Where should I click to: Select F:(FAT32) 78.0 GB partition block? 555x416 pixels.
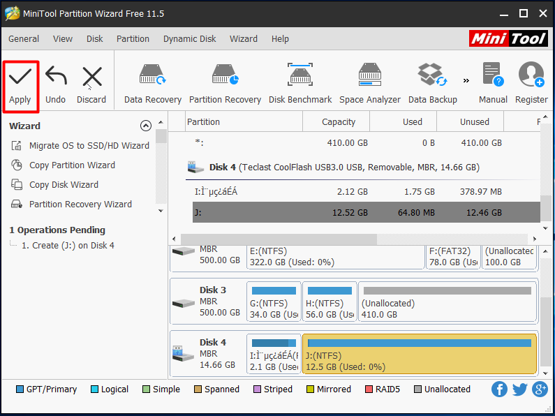(453, 257)
